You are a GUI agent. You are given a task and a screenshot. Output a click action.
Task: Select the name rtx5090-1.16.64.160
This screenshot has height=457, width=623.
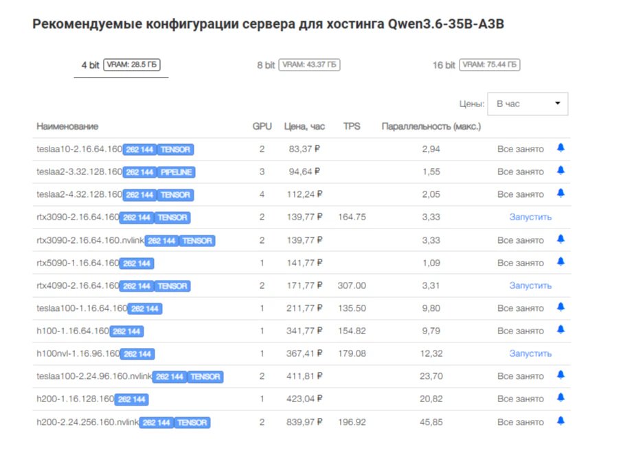(x=78, y=262)
